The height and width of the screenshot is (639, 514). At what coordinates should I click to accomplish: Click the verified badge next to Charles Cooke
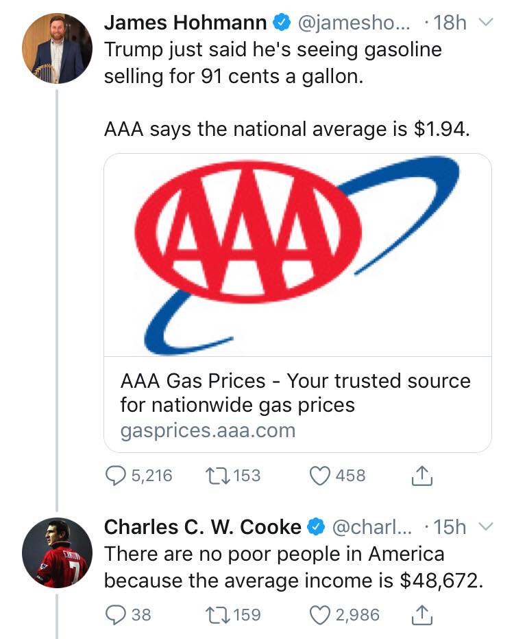pyautogui.click(x=316, y=527)
